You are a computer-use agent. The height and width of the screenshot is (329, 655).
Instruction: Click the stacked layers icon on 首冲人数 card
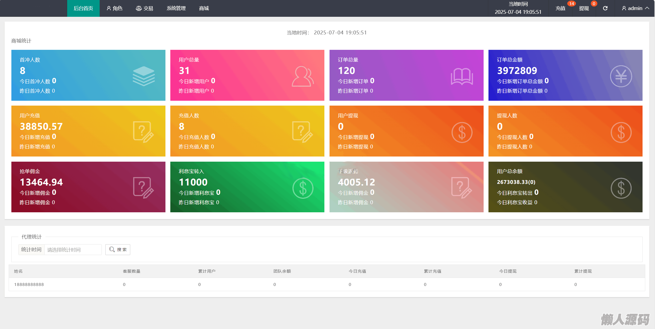coord(144,76)
